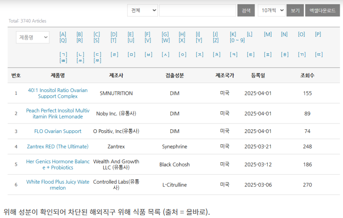Filter by letter [R]
This screenshot has height=218, width=343.
tap(79, 41)
